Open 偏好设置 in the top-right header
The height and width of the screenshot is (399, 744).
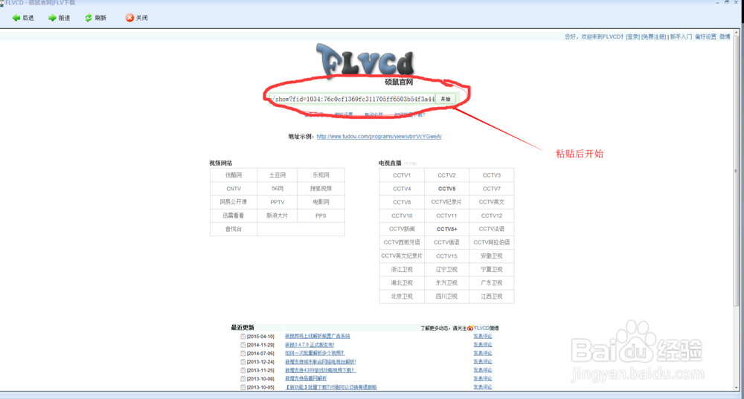click(705, 36)
